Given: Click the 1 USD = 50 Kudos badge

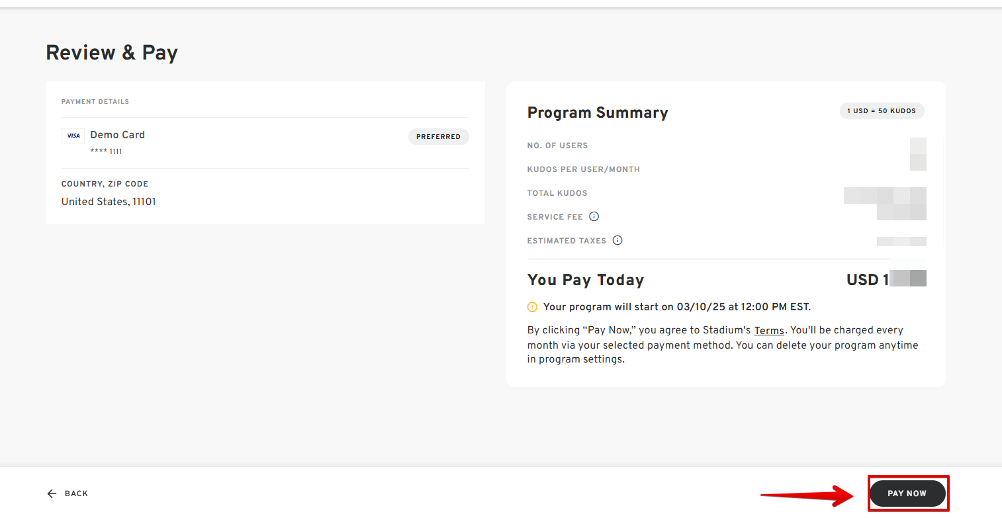Looking at the screenshot, I should (882, 111).
